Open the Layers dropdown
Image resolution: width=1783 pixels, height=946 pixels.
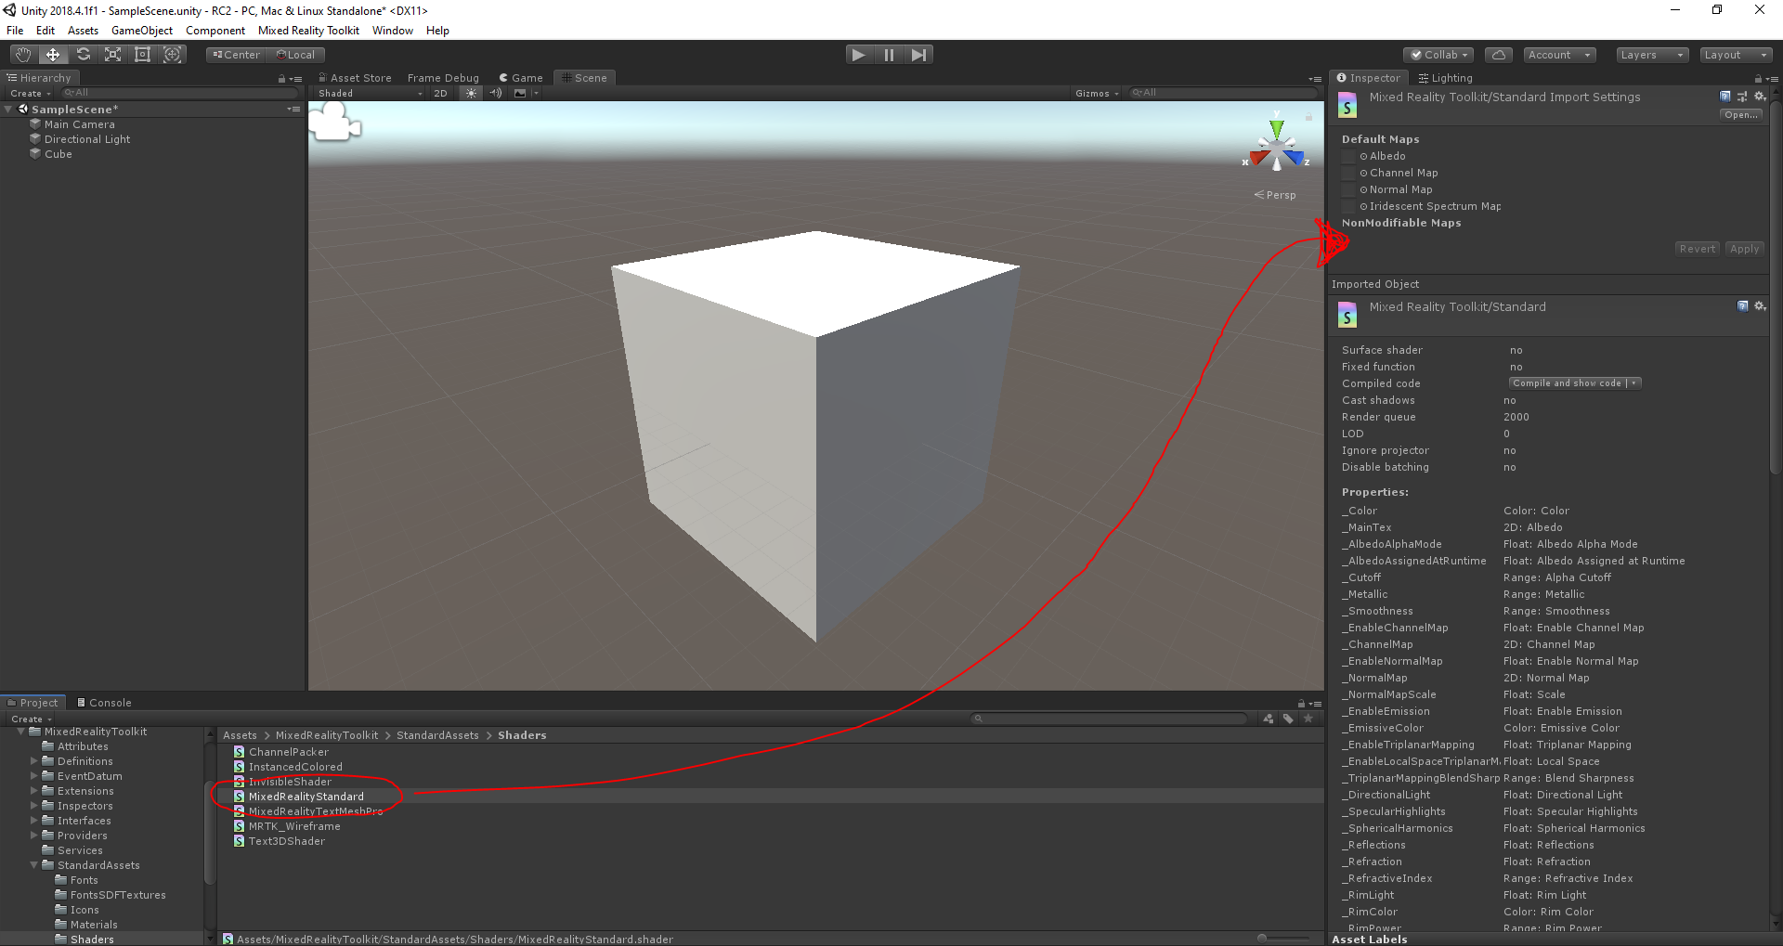(1651, 54)
